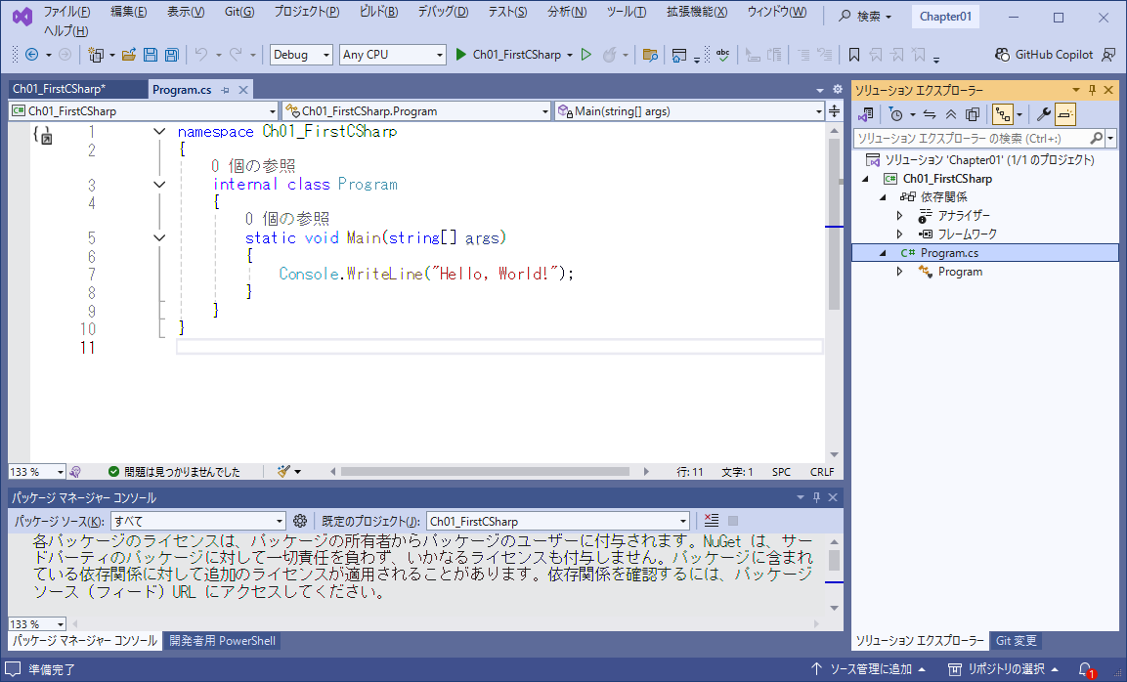1127x682 pixels.
Task: Open the Ch01_FirstCSharp project navigation dropdown
Action: [143, 110]
